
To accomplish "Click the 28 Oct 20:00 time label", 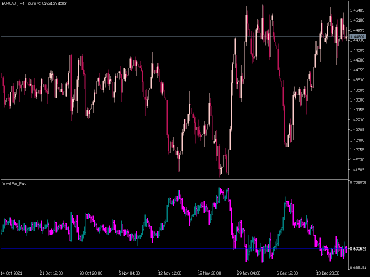I will (91, 273).
